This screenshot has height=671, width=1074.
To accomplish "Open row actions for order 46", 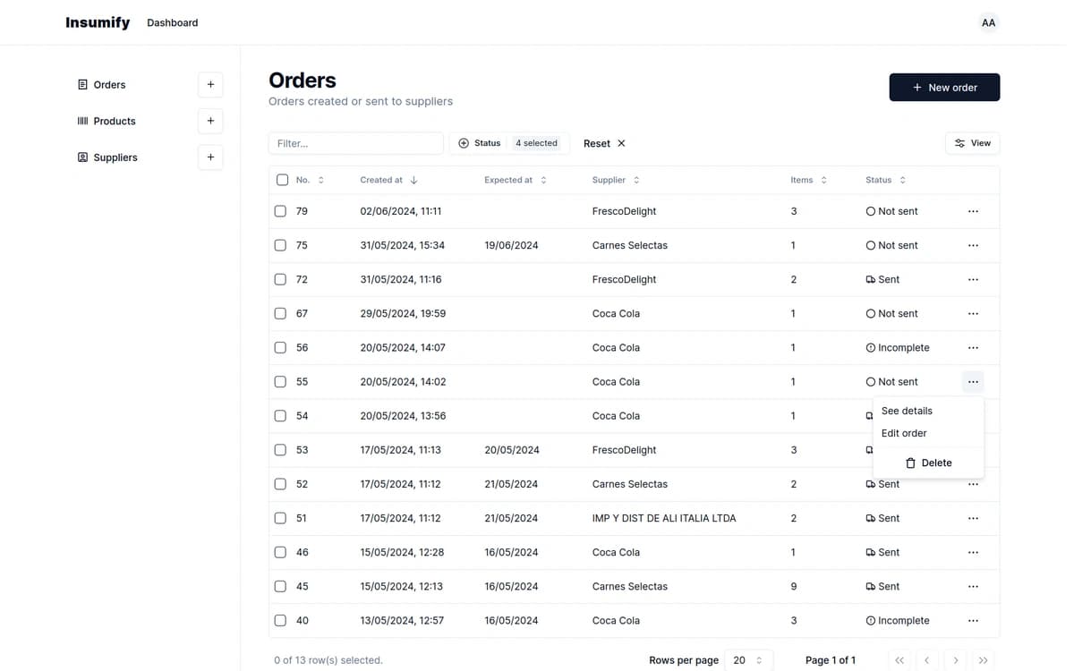I will 973,552.
